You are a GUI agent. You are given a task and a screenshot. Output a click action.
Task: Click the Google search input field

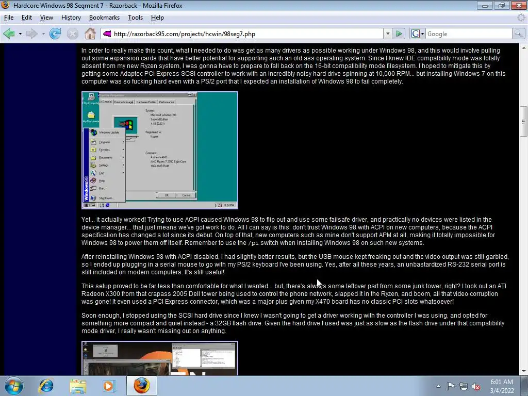click(x=469, y=34)
